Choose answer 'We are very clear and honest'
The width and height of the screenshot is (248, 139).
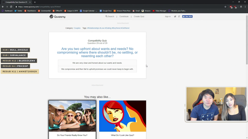pos(97,63)
